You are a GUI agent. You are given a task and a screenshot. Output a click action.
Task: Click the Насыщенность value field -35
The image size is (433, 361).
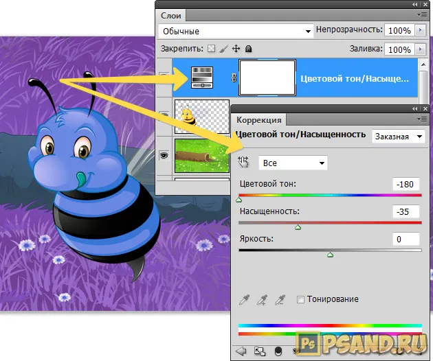(406, 211)
